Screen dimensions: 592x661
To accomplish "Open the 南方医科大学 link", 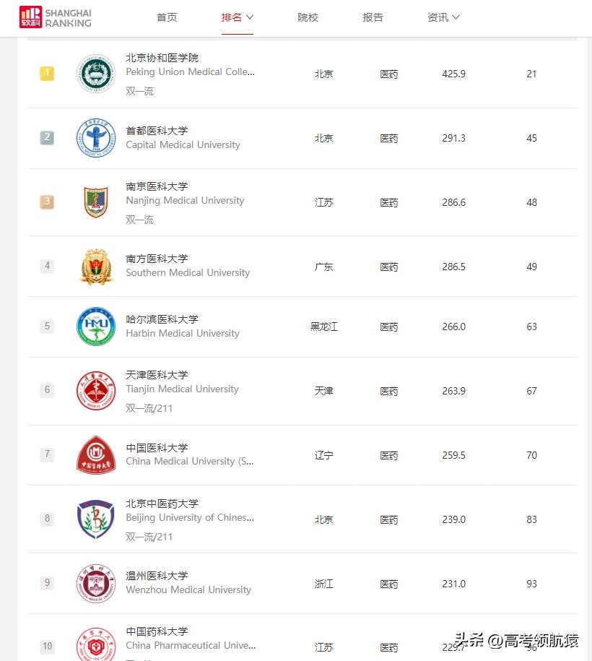I will (x=157, y=259).
